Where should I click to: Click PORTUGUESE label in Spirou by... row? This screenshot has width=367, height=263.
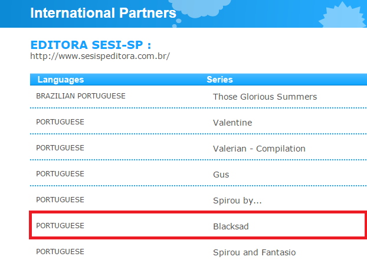point(60,200)
